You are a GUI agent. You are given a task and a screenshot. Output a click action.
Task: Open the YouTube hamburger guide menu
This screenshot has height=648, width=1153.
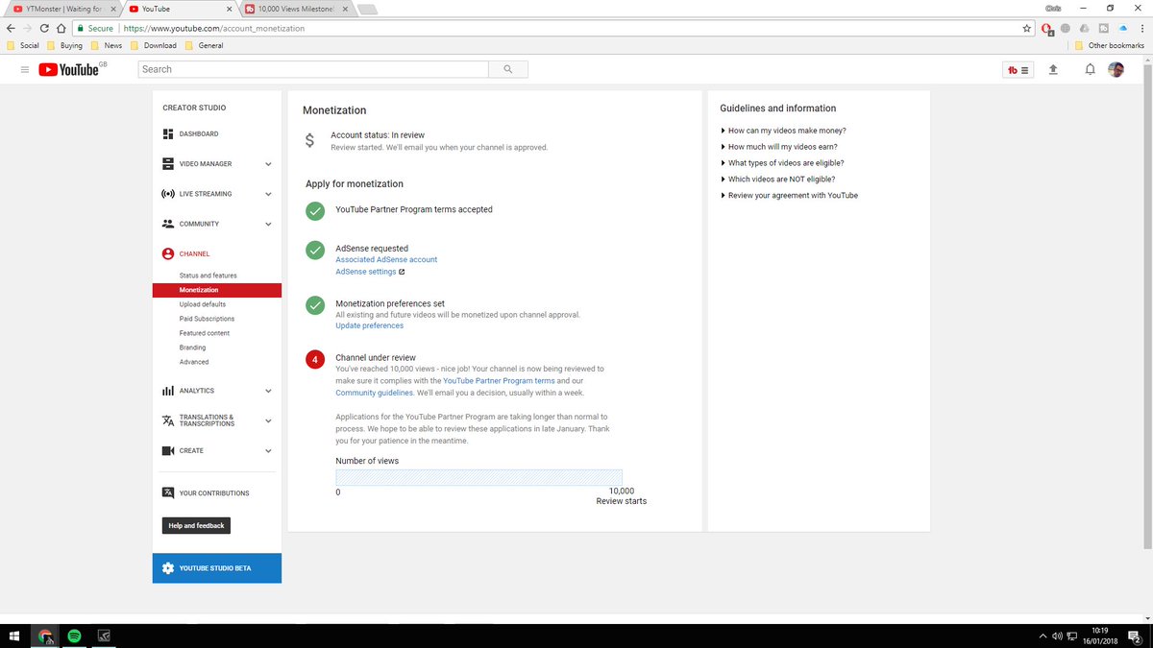(x=25, y=69)
